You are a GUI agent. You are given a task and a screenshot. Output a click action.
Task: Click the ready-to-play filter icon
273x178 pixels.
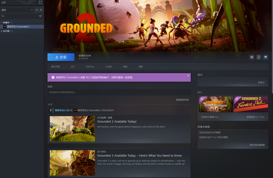pyautogui.click(x=41, y=10)
